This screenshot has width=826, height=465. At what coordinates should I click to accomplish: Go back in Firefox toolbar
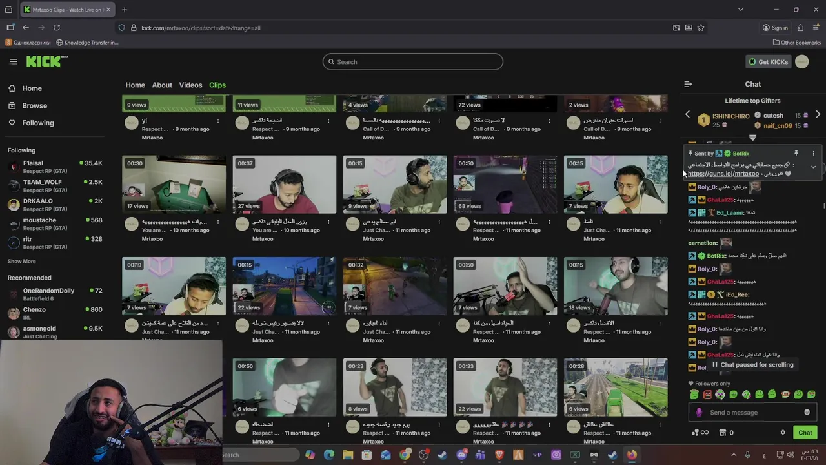click(26, 28)
